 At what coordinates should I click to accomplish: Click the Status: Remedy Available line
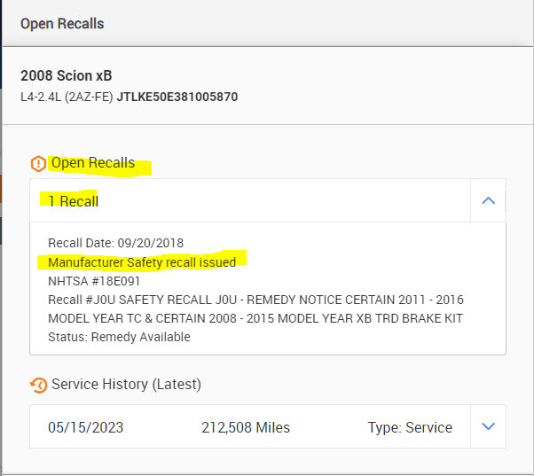coord(119,337)
